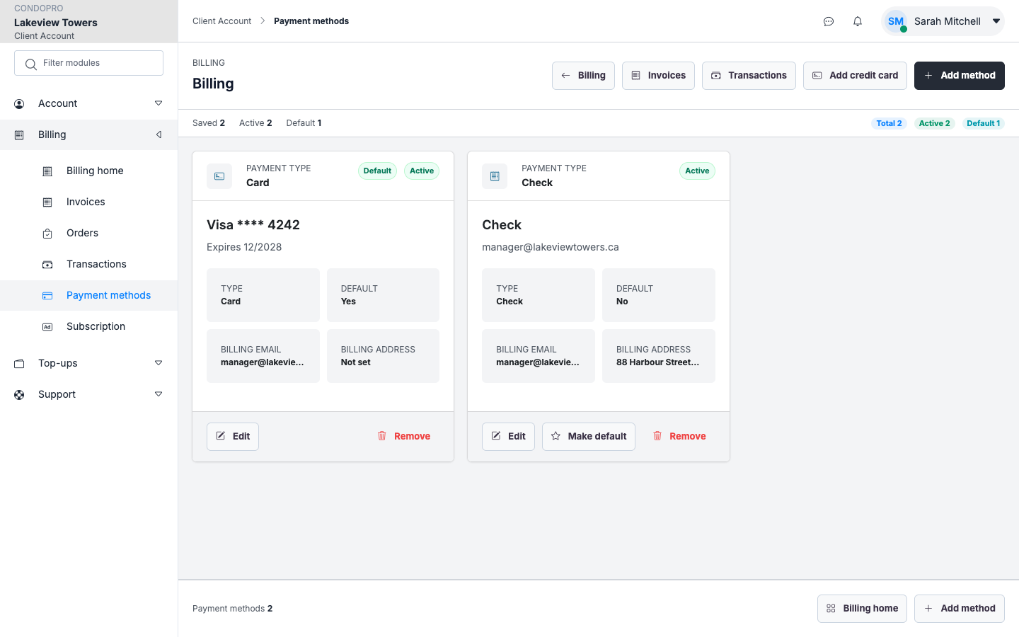Open Subscription in the sidebar
1019x637 pixels.
(x=88, y=326)
